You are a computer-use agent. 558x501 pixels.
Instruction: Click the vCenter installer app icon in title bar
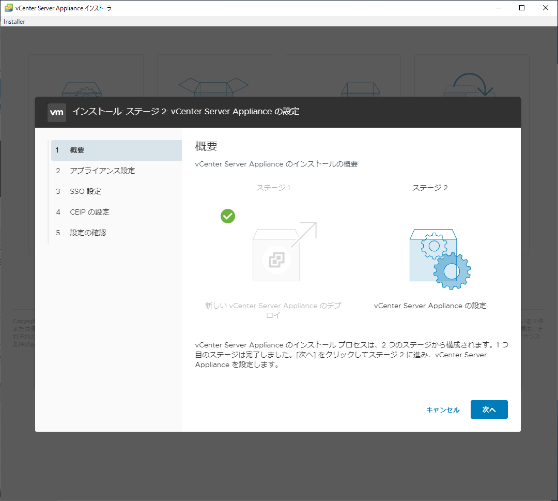9,8
